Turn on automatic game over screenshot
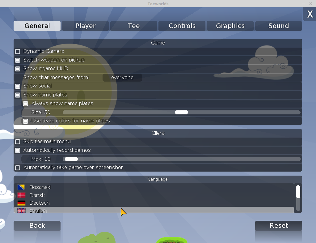The height and width of the screenshot is (243, 316). point(18,168)
